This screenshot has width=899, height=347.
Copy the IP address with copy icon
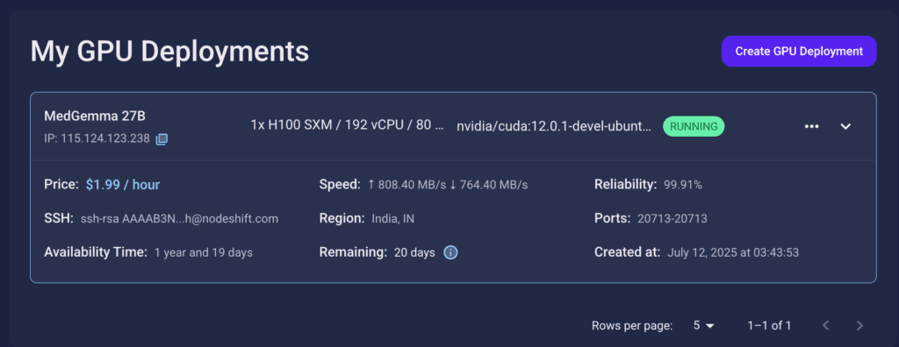tap(162, 138)
